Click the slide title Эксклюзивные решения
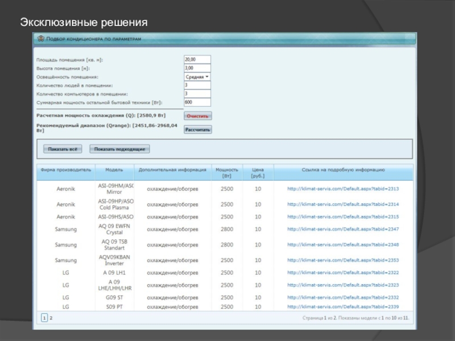This screenshot has width=455, height=341. point(84,22)
